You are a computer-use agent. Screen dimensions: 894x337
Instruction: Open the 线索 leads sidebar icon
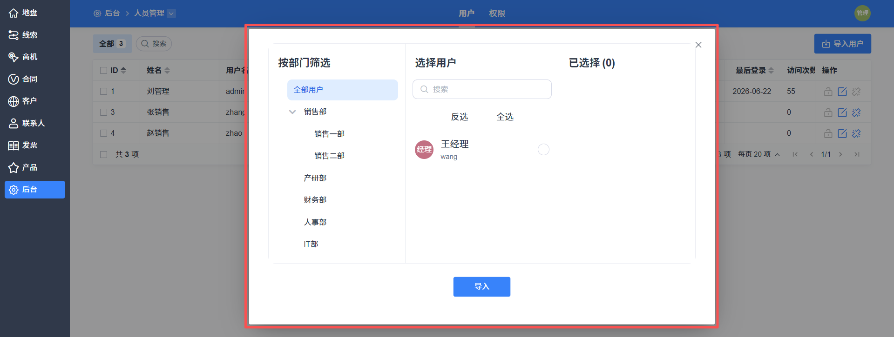(x=14, y=35)
